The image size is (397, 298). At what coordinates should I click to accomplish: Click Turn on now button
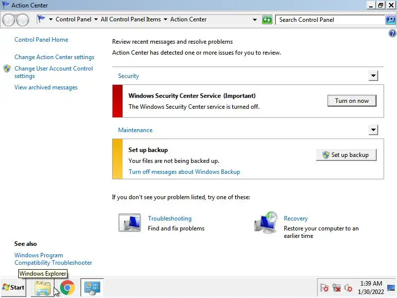tap(352, 101)
